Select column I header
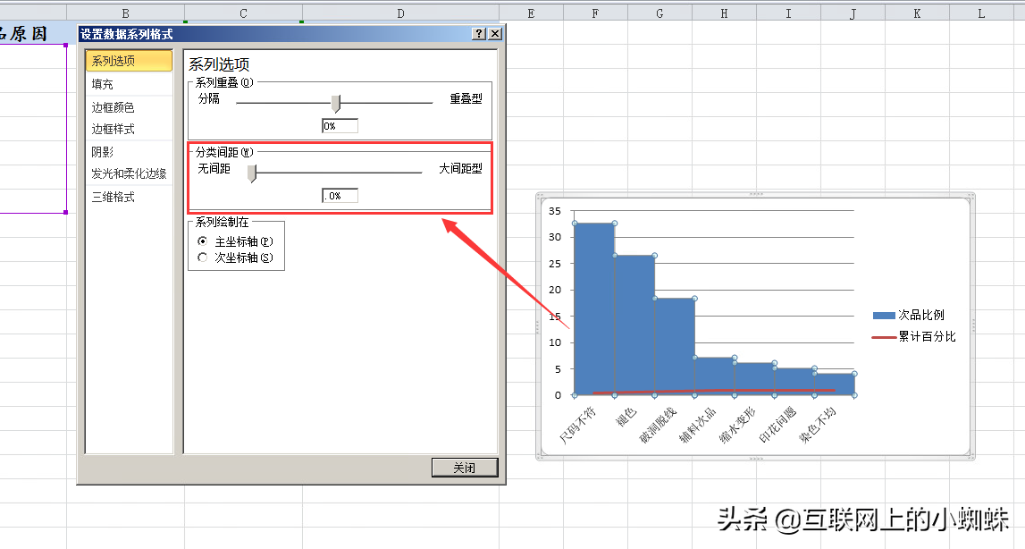Viewport: 1025px width, 549px height. point(788,13)
